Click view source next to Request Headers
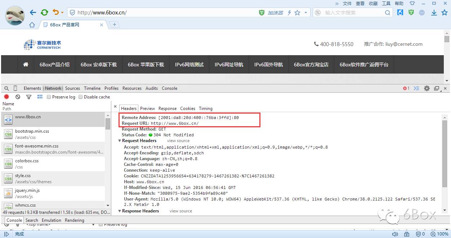 click(178, 141)
